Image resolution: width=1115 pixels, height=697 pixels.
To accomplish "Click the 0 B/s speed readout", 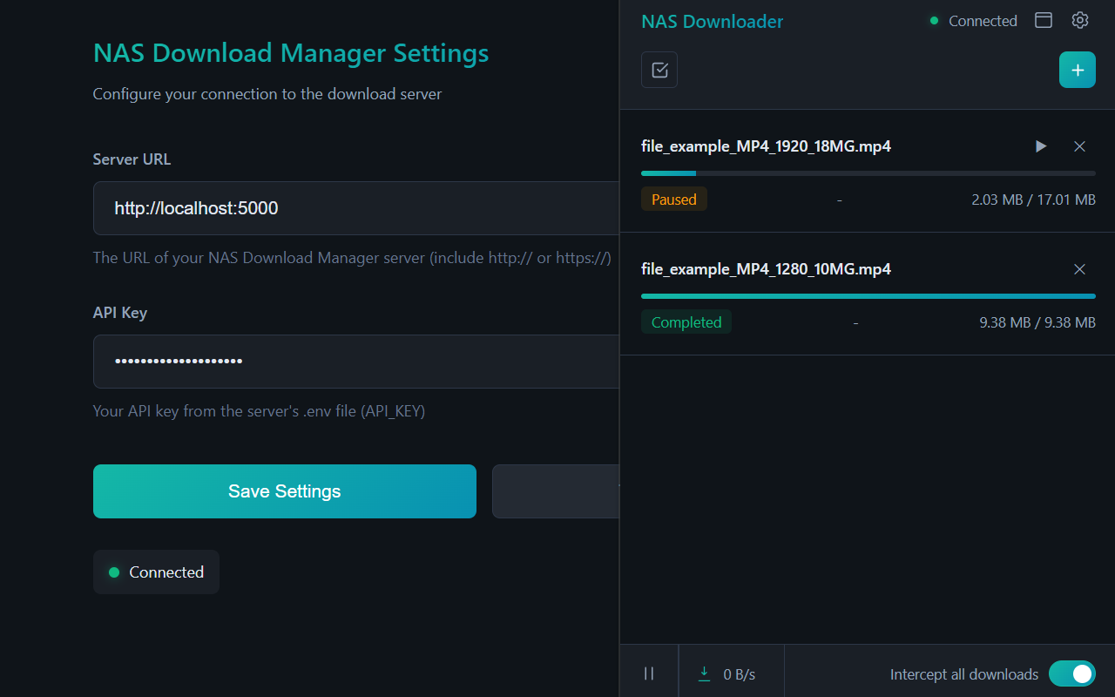I will tap(740, 674).
